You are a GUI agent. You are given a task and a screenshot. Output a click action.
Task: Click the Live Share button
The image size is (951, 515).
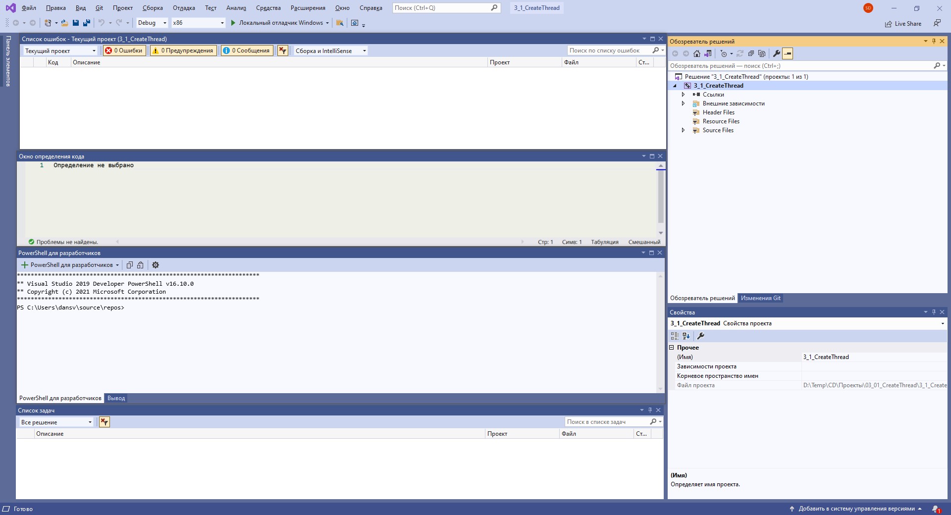pos(903,24)
